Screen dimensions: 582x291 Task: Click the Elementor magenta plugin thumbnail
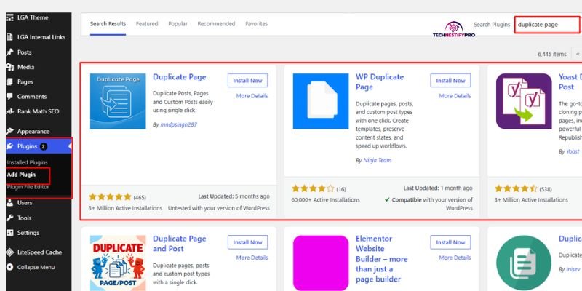321,263
